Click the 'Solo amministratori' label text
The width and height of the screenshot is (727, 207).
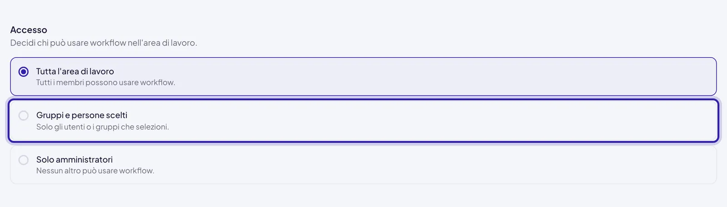(x=75, y=159)
